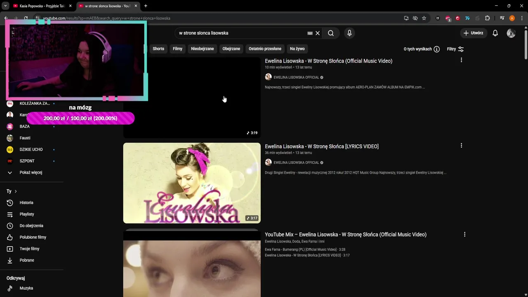The image size is (528, 297).
Task: Open the on-screen keyboard icon in search box
Action: tap(310, 33)
